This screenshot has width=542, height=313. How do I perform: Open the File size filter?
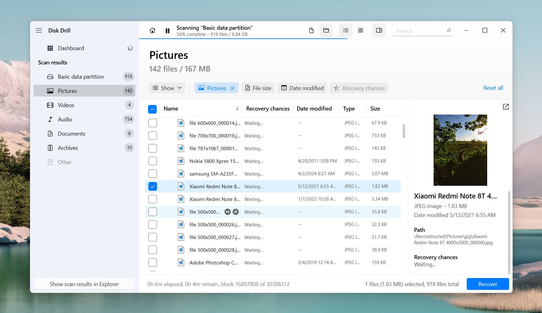coord(258,88)
